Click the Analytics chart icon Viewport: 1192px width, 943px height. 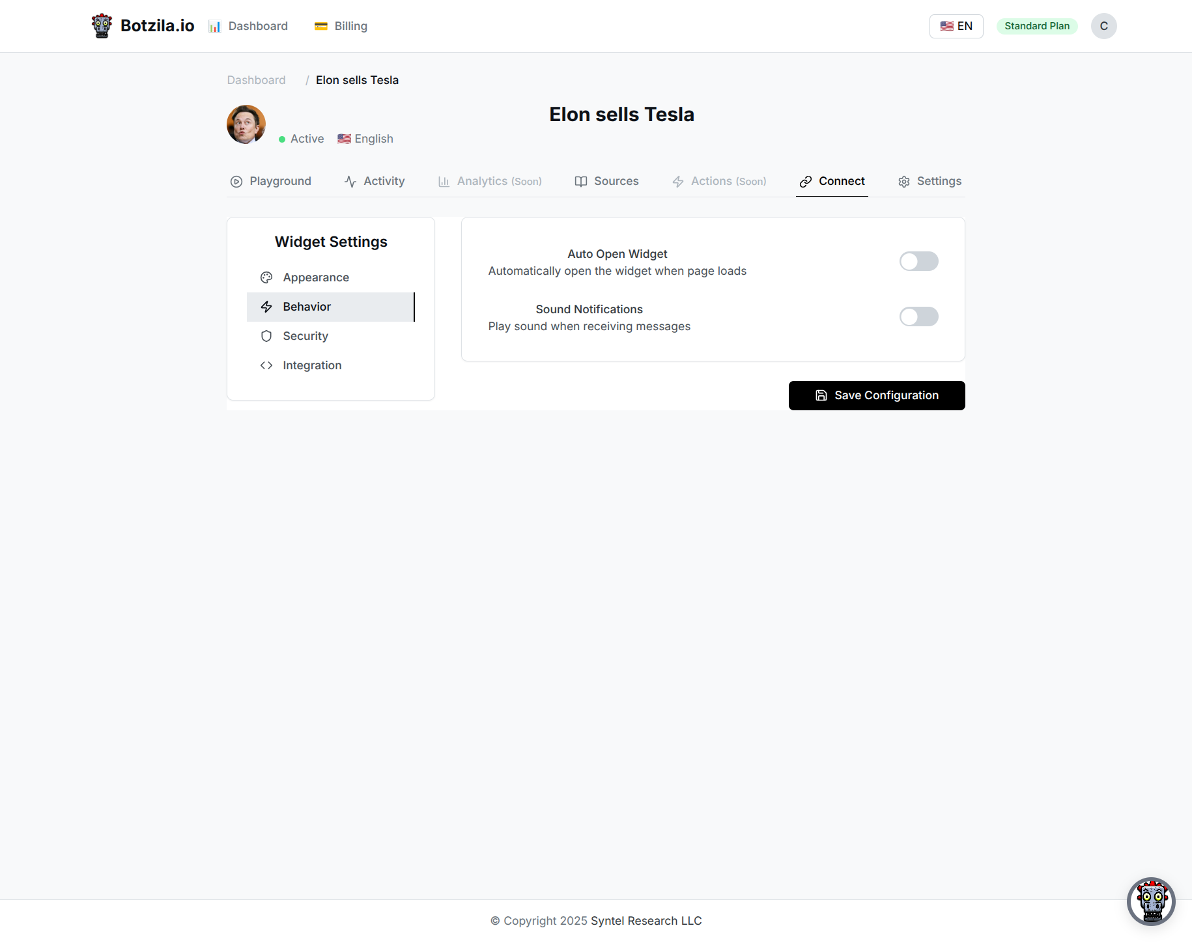point(444,182)
